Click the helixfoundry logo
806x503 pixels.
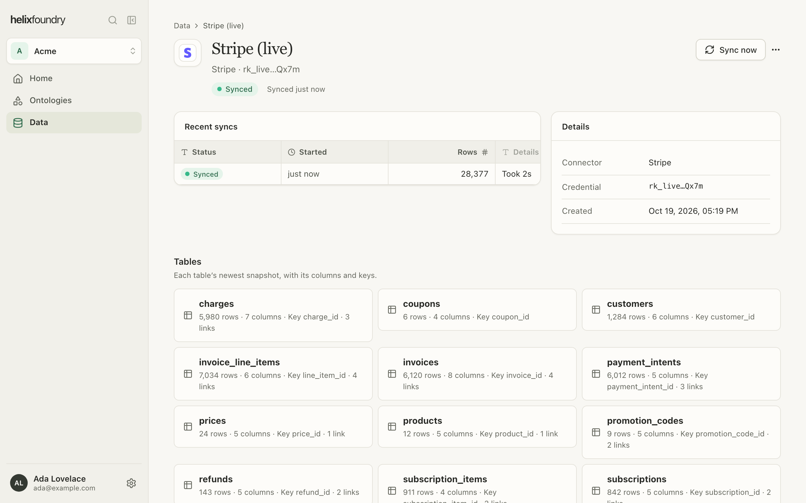pos(38,20)
